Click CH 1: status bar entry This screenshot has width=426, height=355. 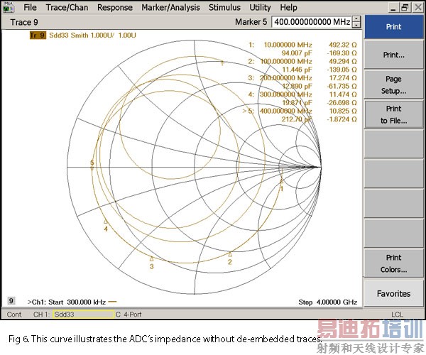[x=41, y=315]
